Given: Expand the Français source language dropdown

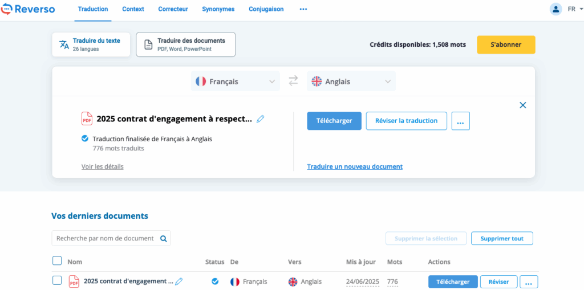Looking at the screenshot, I should [x=235, y=81].
